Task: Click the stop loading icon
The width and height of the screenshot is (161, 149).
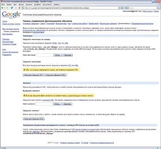Action: (x=16, y=8)
